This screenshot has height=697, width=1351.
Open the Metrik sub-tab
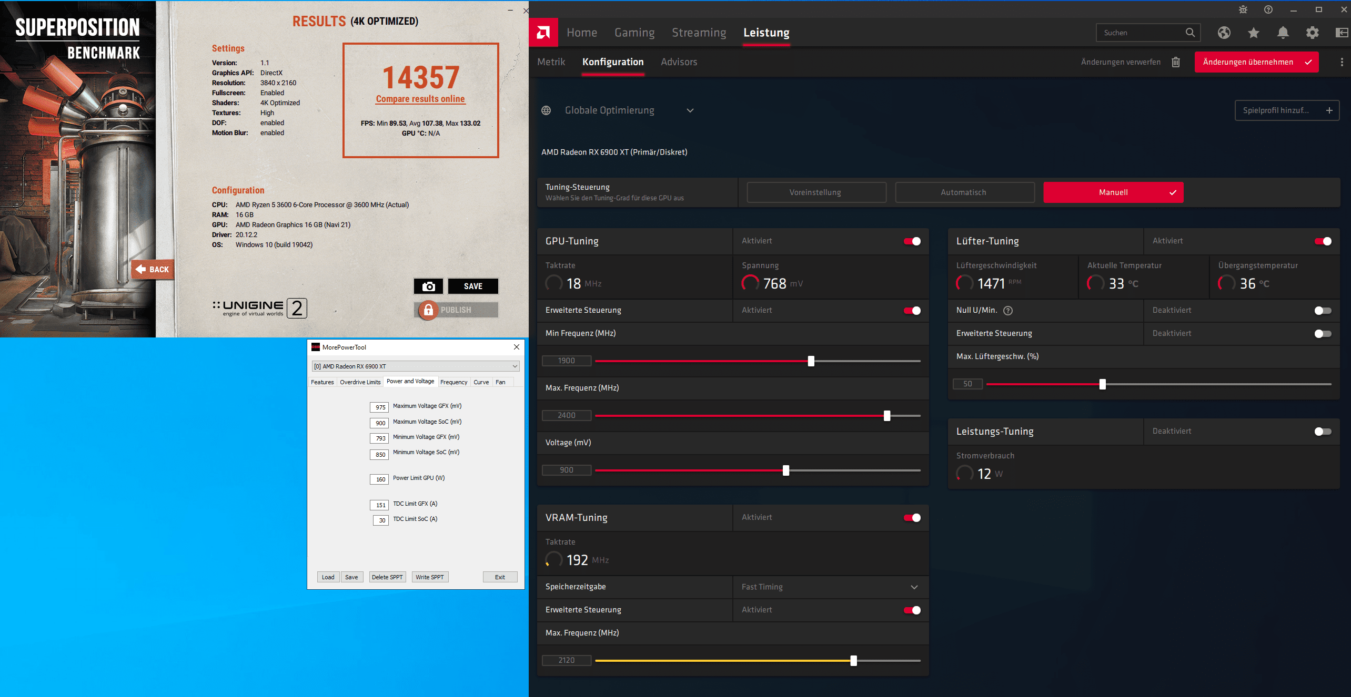(551, 62)
